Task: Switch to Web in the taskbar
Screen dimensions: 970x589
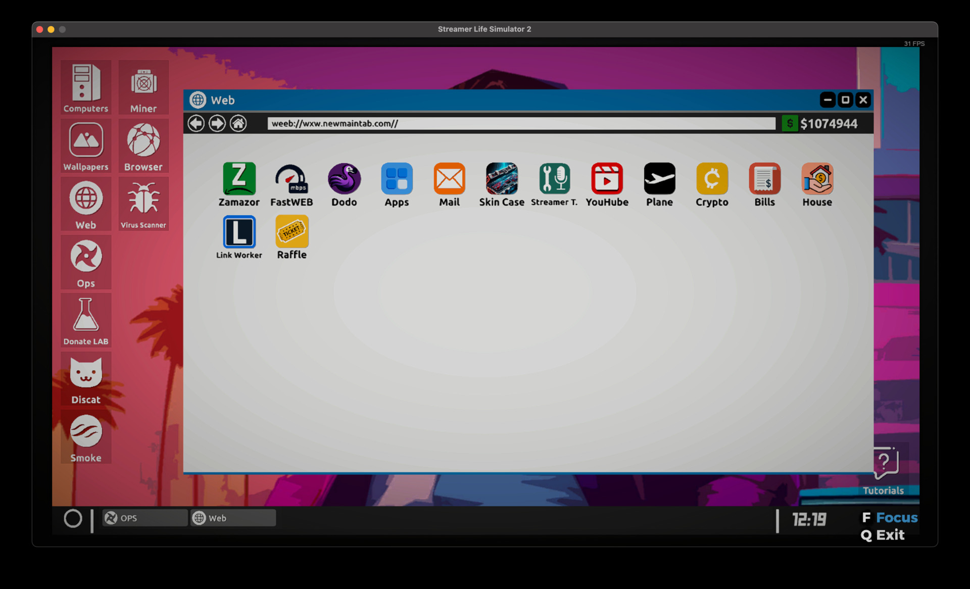Action: coord(233,518)
